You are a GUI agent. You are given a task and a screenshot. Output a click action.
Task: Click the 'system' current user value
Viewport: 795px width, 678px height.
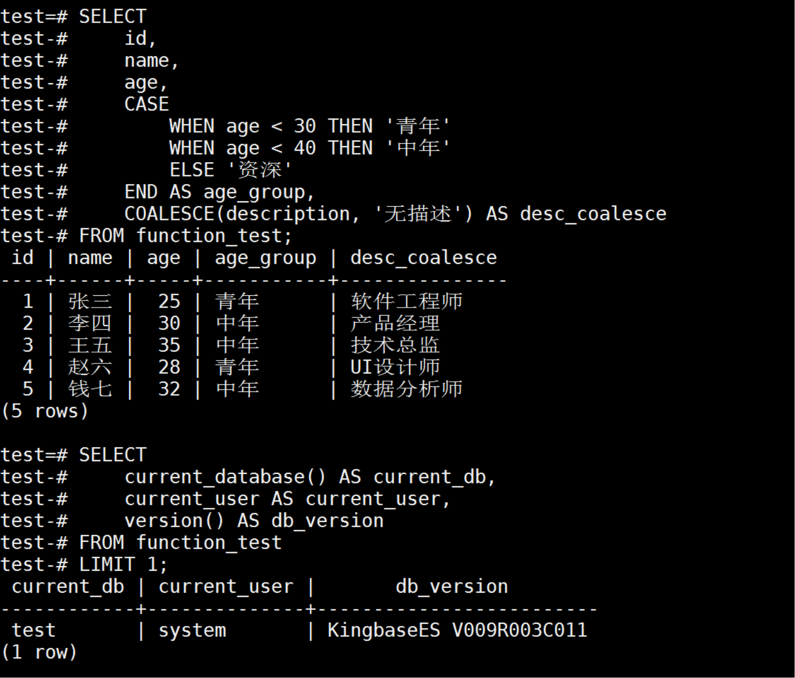pyautogui.click(x=192, y=631)
